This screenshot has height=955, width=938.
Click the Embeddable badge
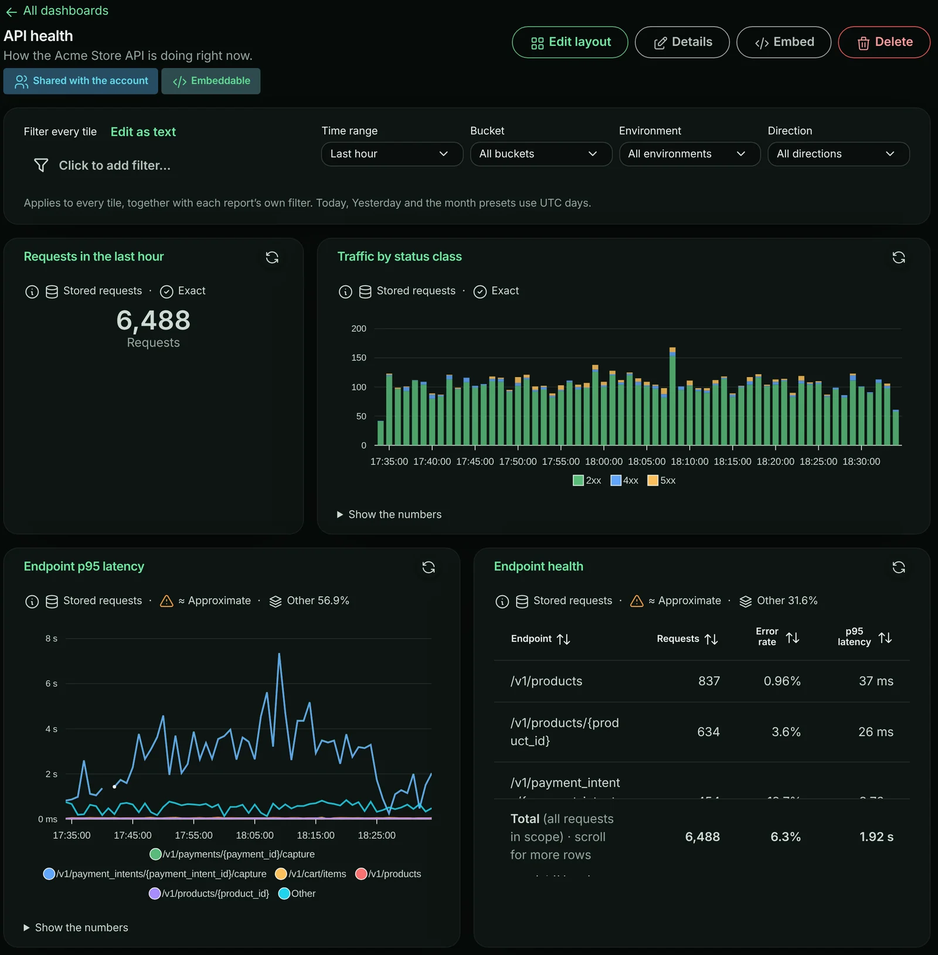[211, 81]
